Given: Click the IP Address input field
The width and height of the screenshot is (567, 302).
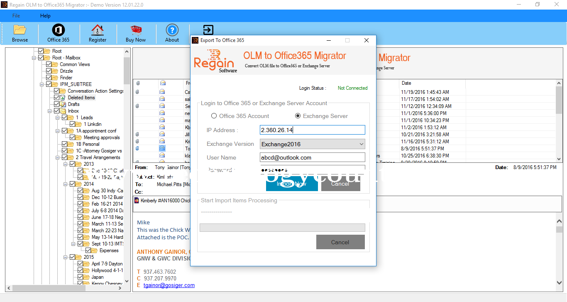Looking at the screenshot, I should tap(313, 130).
